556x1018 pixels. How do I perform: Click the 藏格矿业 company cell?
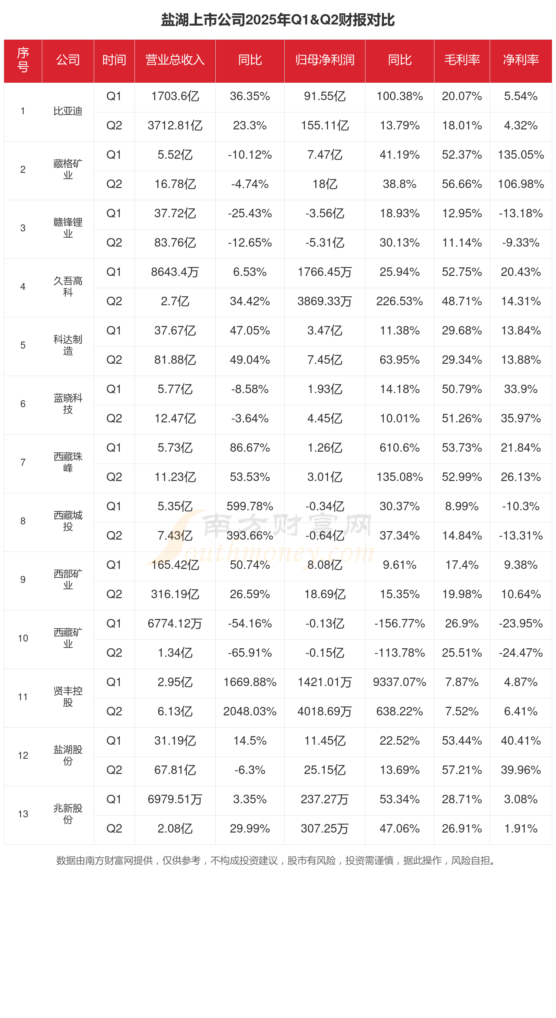point(68,169)
